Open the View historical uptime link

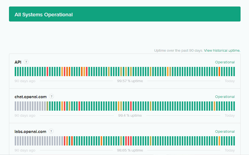pos(222,50)
